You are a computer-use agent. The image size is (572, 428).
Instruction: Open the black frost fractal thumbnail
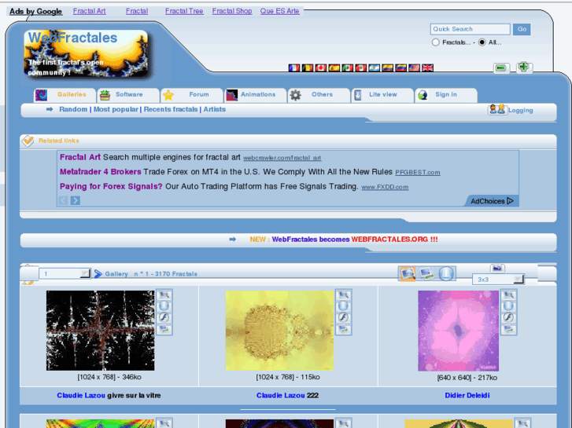click(101, 331)
